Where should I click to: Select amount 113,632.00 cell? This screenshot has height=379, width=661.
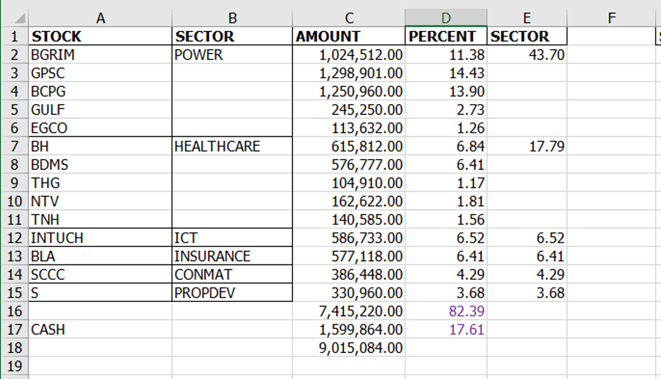pyautogui.click(x=348, y=128)
